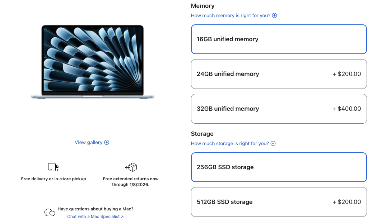Viewport: 391px width, 219px height.
Task: Click the external-link arrow after Mac Specialist
Action: pos(122,216)
